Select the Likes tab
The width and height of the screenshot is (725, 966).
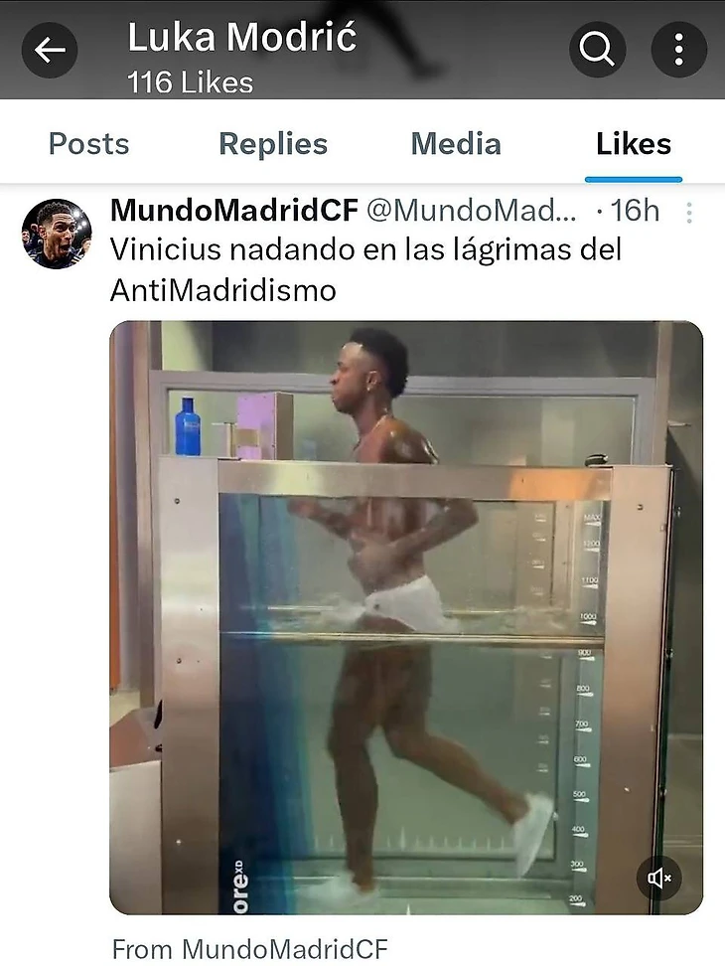click(634, 143)
